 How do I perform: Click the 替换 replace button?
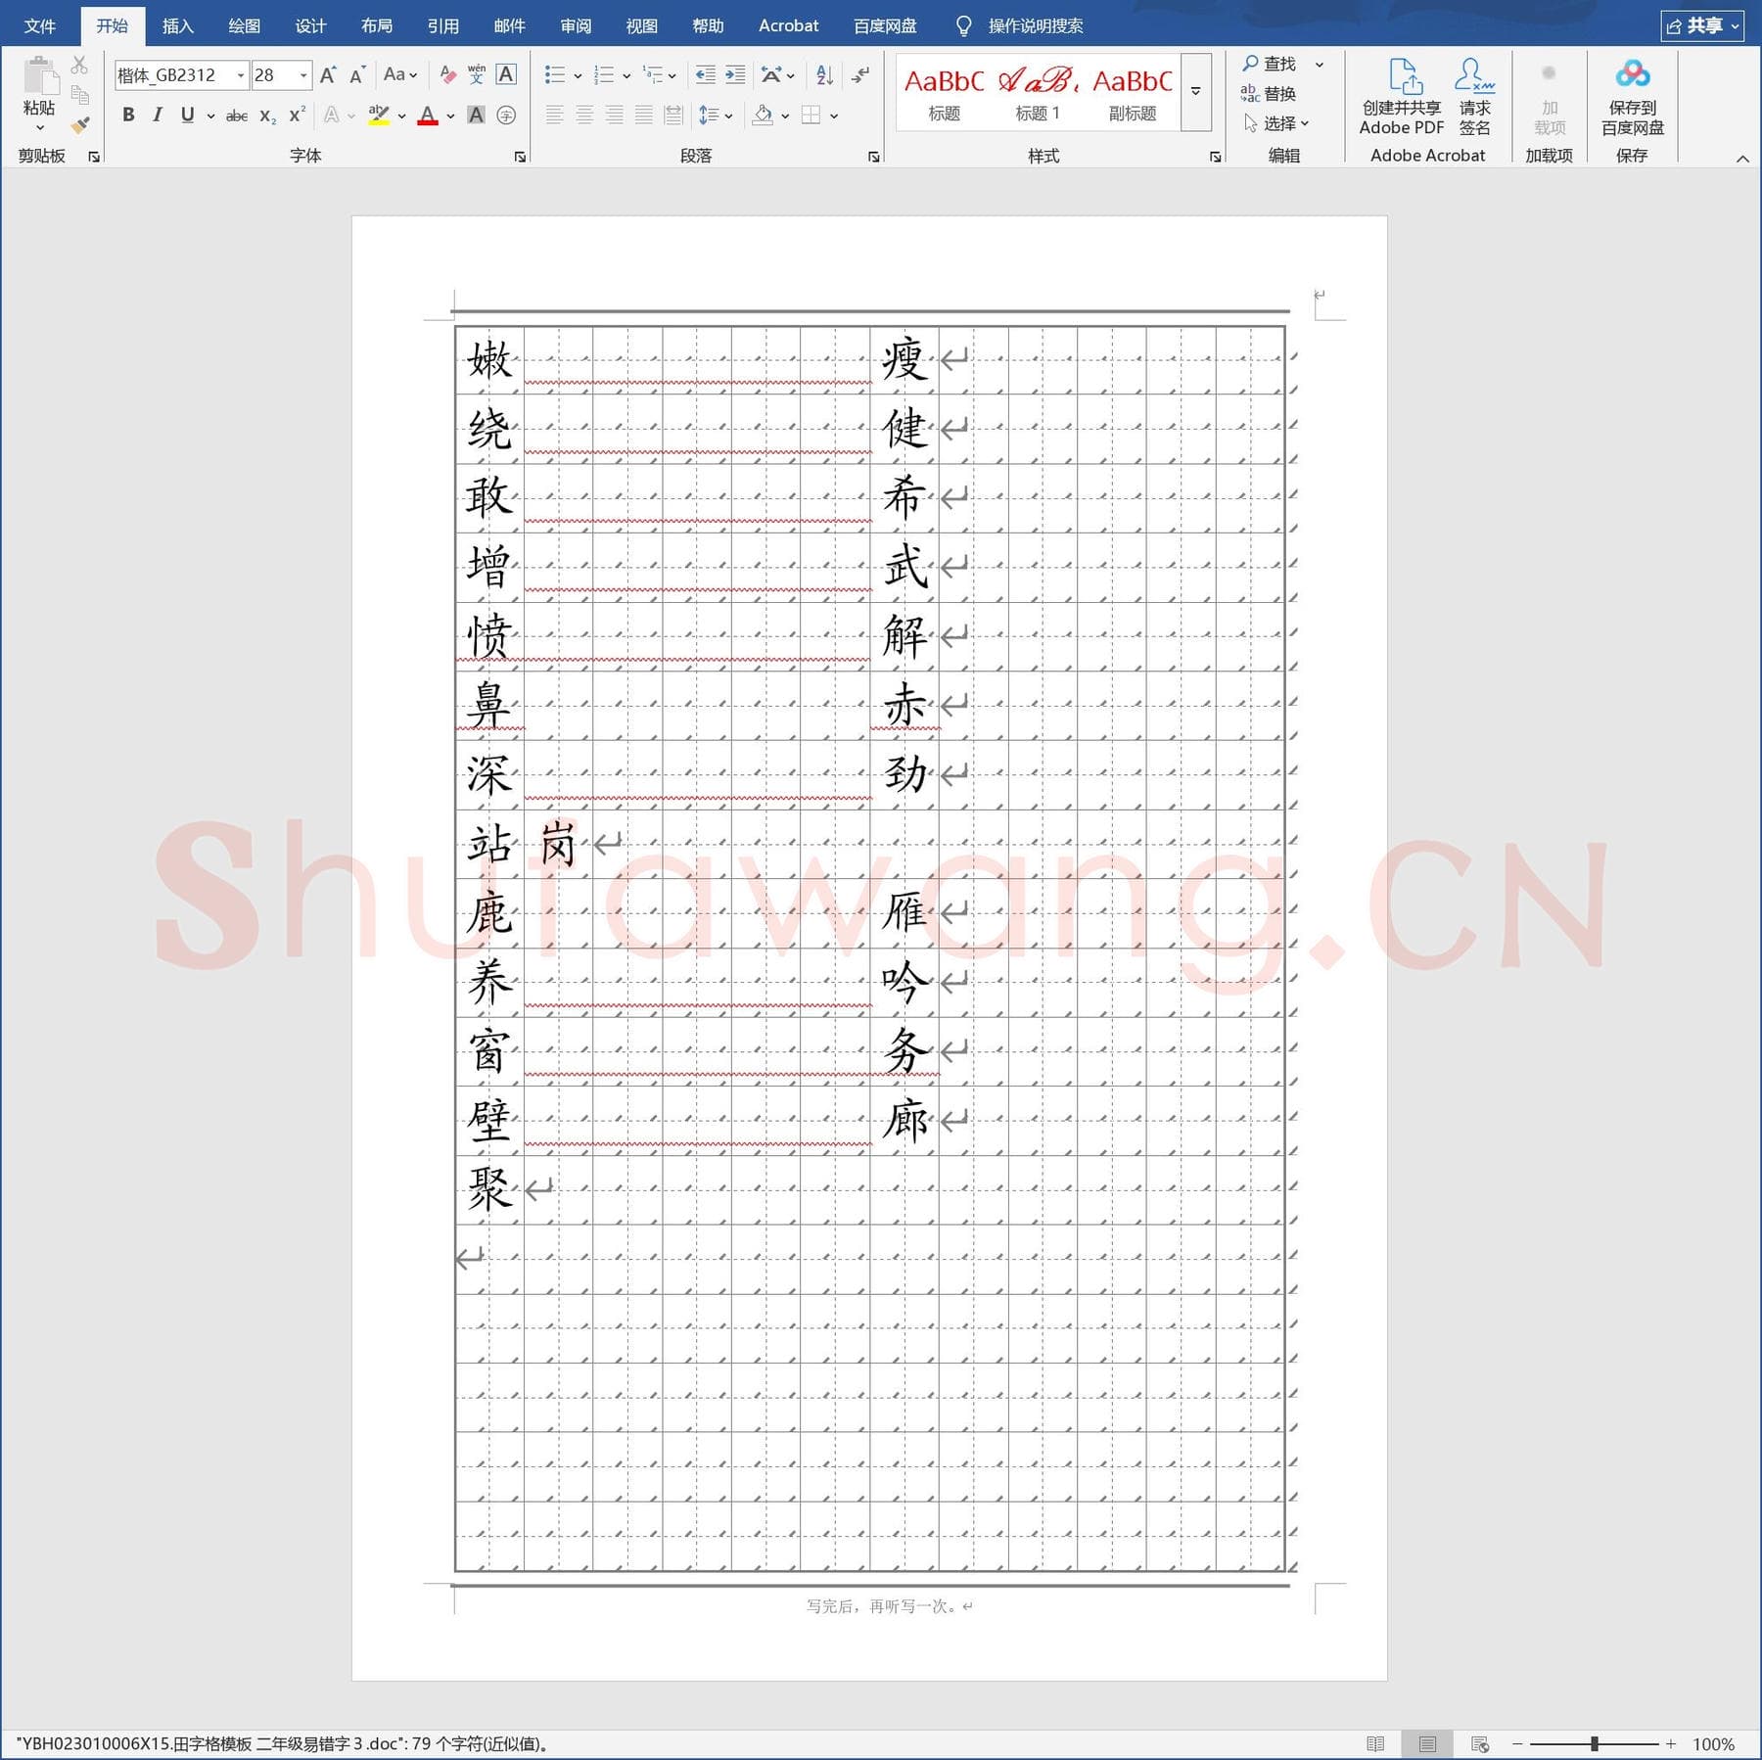tap(1269, 94)
